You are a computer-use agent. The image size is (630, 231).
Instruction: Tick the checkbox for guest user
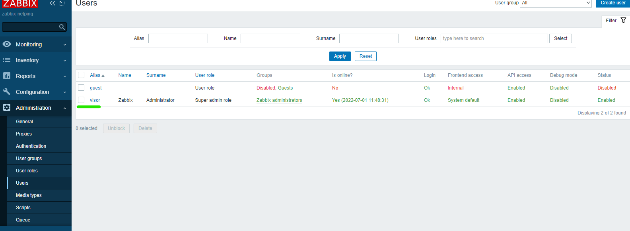[x=81, y=88]
